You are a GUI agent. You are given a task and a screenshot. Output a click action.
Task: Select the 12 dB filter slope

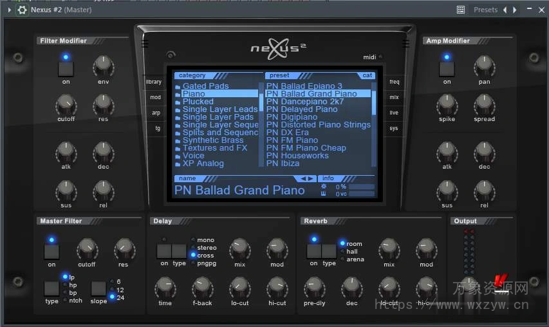[120, 290]
